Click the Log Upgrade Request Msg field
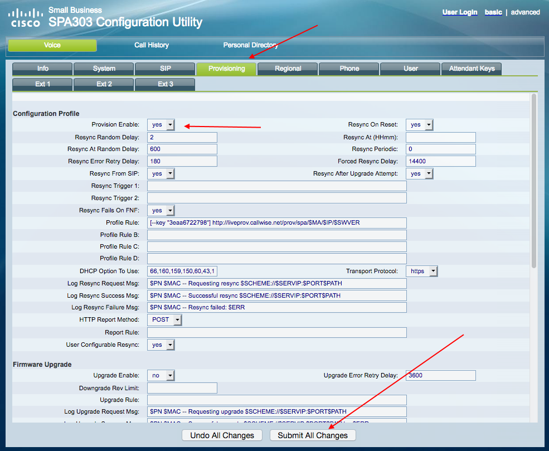The image size is (549, 451). [x=276, y=412]
